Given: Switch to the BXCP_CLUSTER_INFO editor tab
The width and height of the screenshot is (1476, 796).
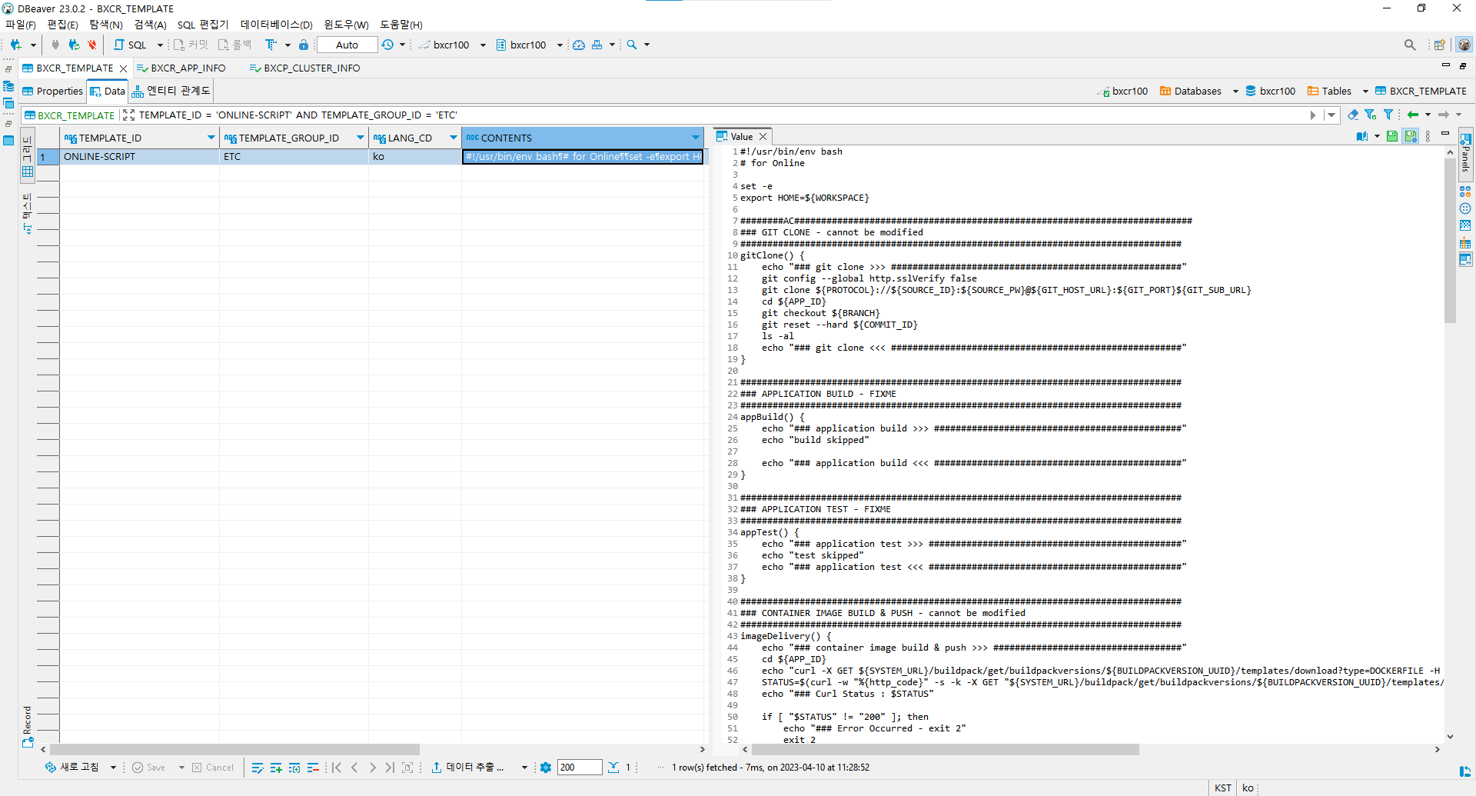Looking at the screenshot, I should click(305, 68).
